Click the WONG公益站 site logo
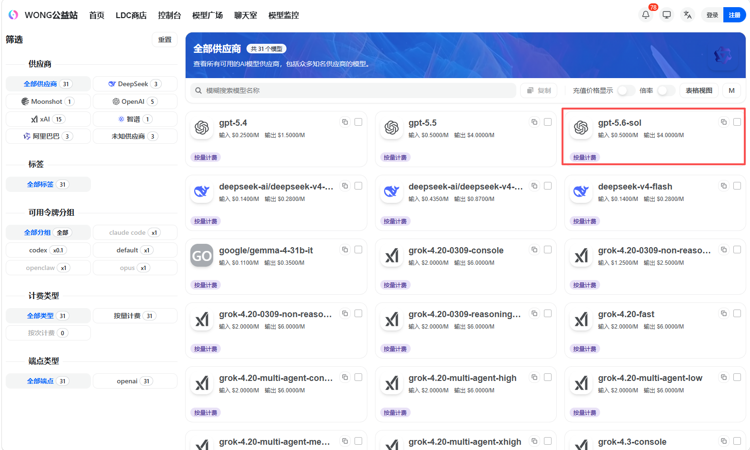The image size is (750, 450). point(13,15)
